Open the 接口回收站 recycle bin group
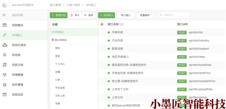The width and height of the screenshot is (226, 109). (x=60, y=40)
